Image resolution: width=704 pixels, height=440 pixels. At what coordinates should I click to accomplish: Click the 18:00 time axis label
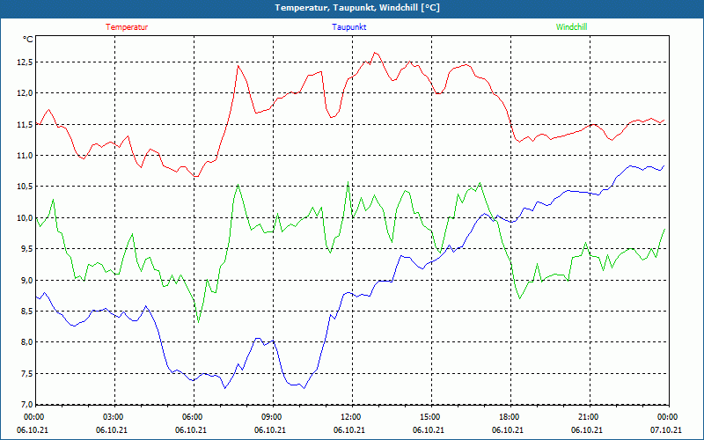coord(508,417)
